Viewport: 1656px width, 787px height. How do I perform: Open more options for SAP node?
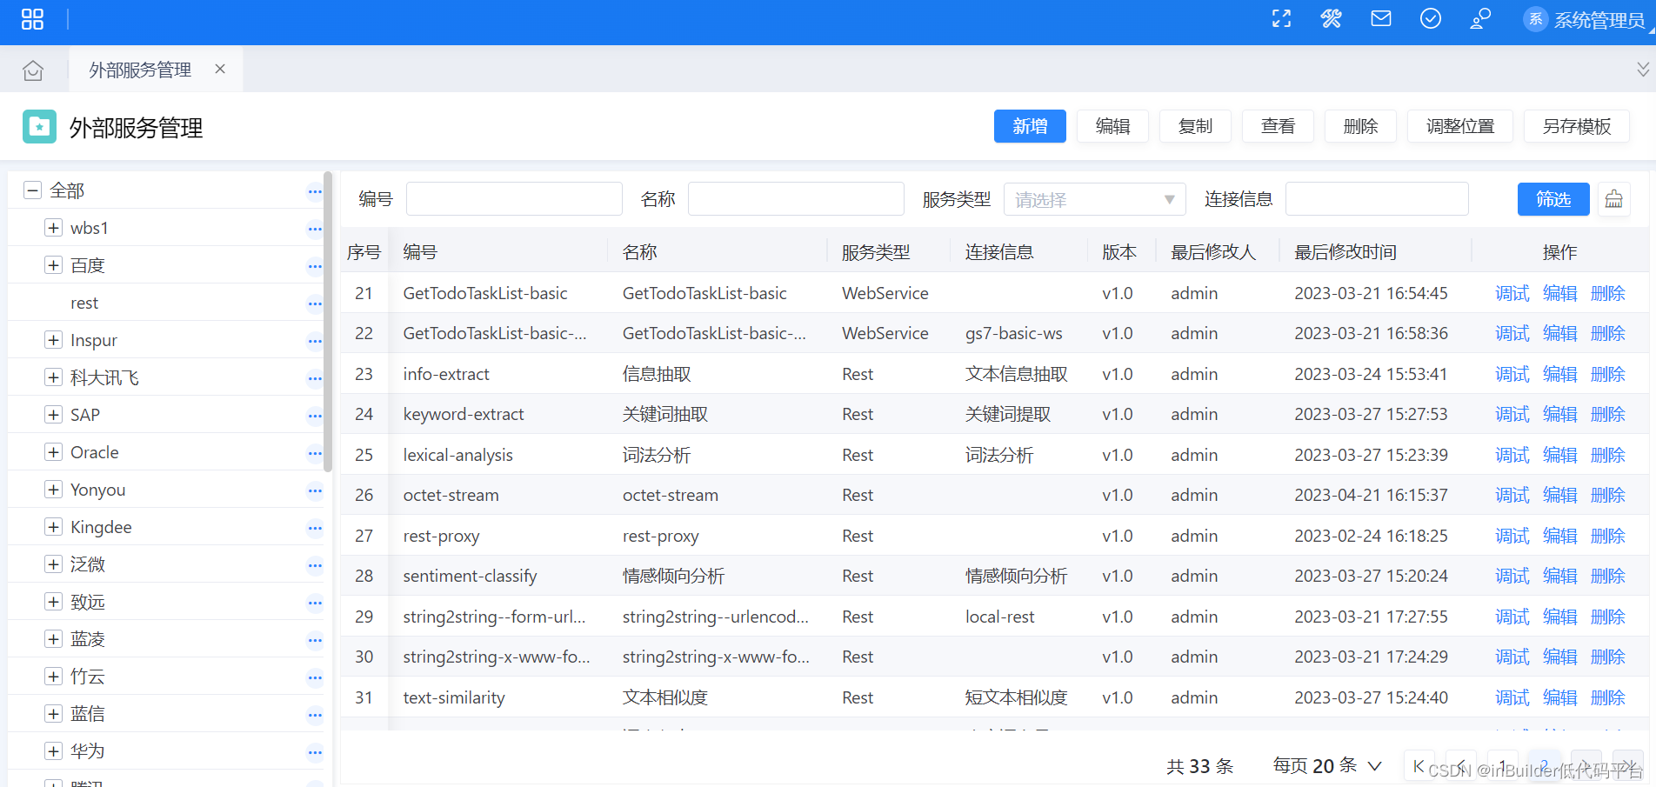(x=315, y=416)
